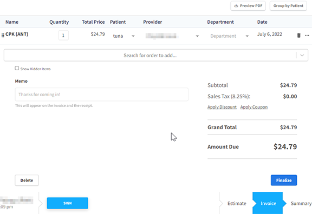
Task: Go to the Summary step
Action: tap(301, 204)
